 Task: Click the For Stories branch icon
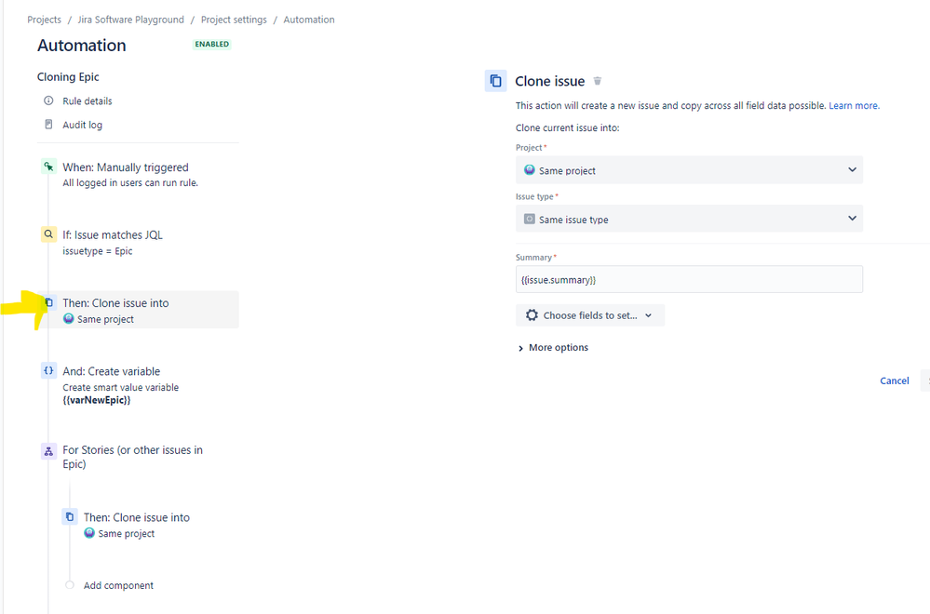tap(48, 451)
